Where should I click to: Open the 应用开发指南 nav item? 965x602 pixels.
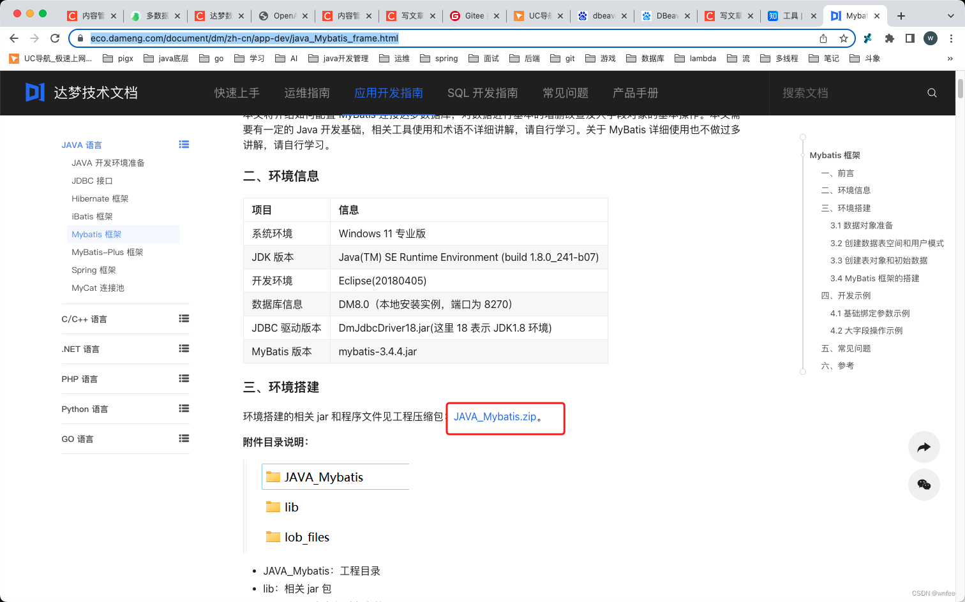point(389,93)
